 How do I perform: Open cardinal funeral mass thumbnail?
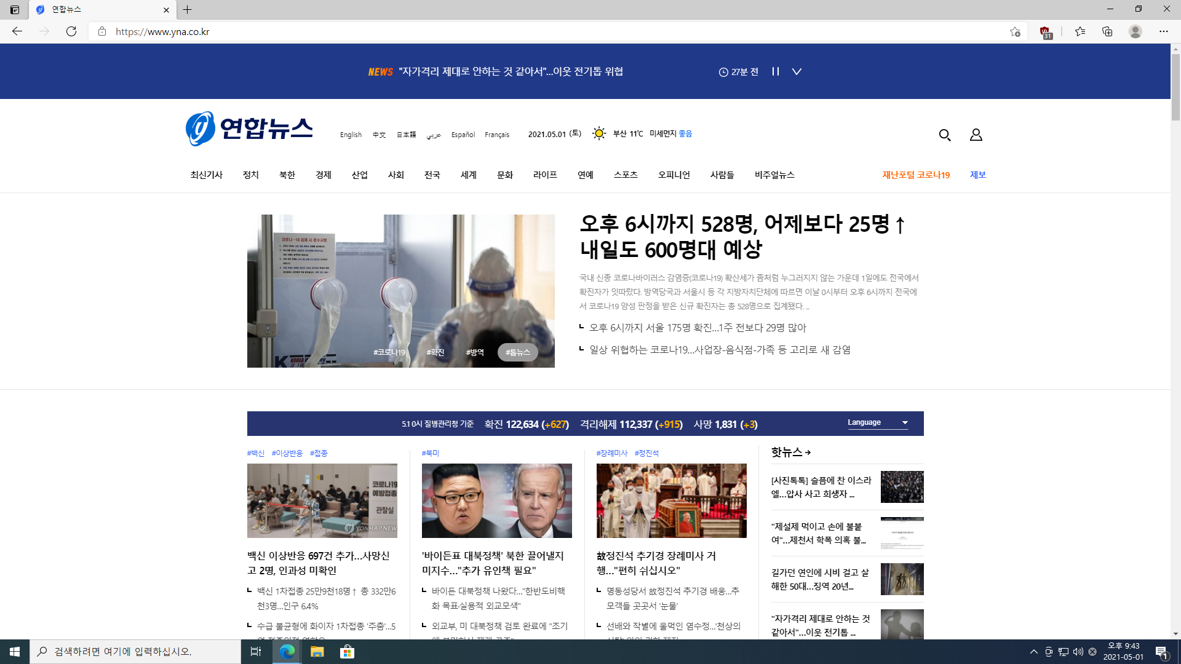(x=672, y=500)
